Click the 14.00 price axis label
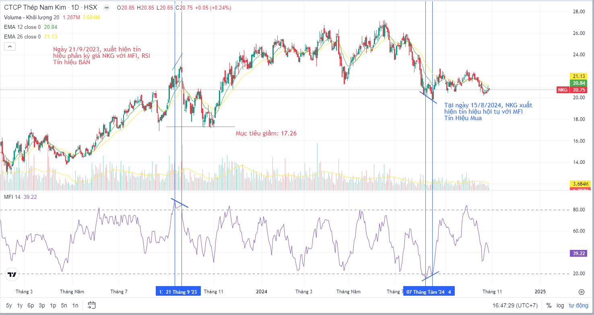This screenshot has width=594, height=315. coord(579,162)
